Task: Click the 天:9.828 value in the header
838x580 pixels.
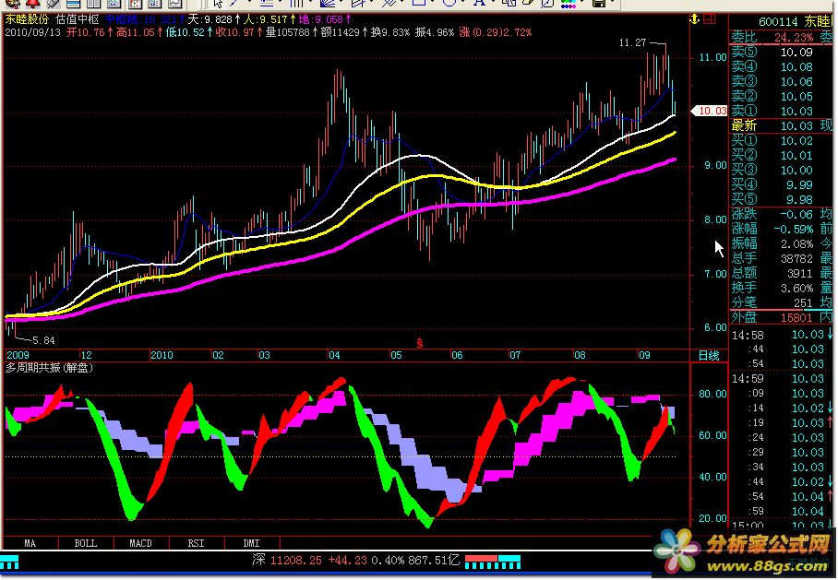Action: click(214, 19)
